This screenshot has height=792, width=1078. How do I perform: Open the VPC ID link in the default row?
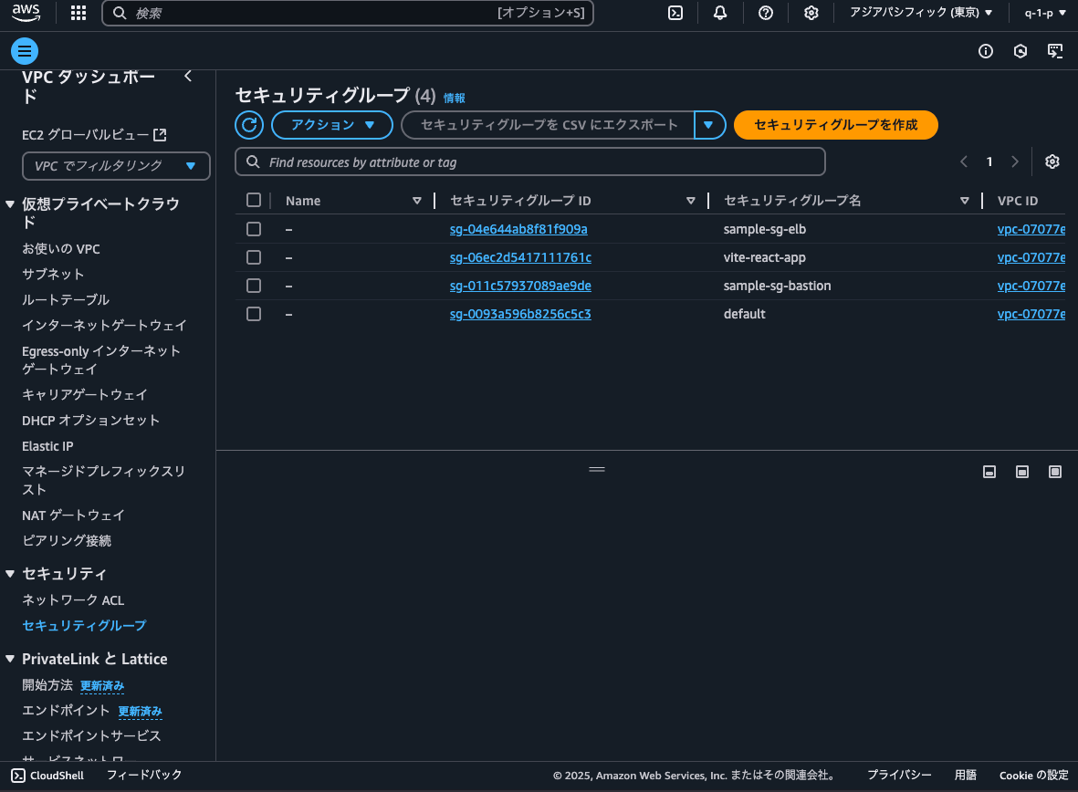[1031, 314]
